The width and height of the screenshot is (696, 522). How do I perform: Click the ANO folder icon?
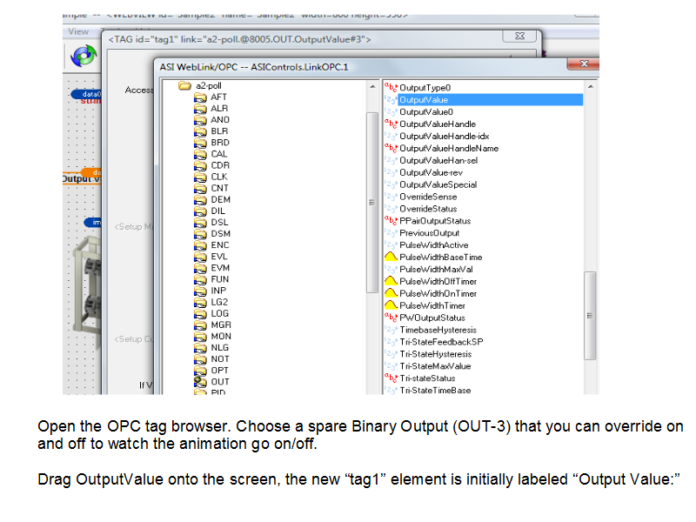point(200,120)
